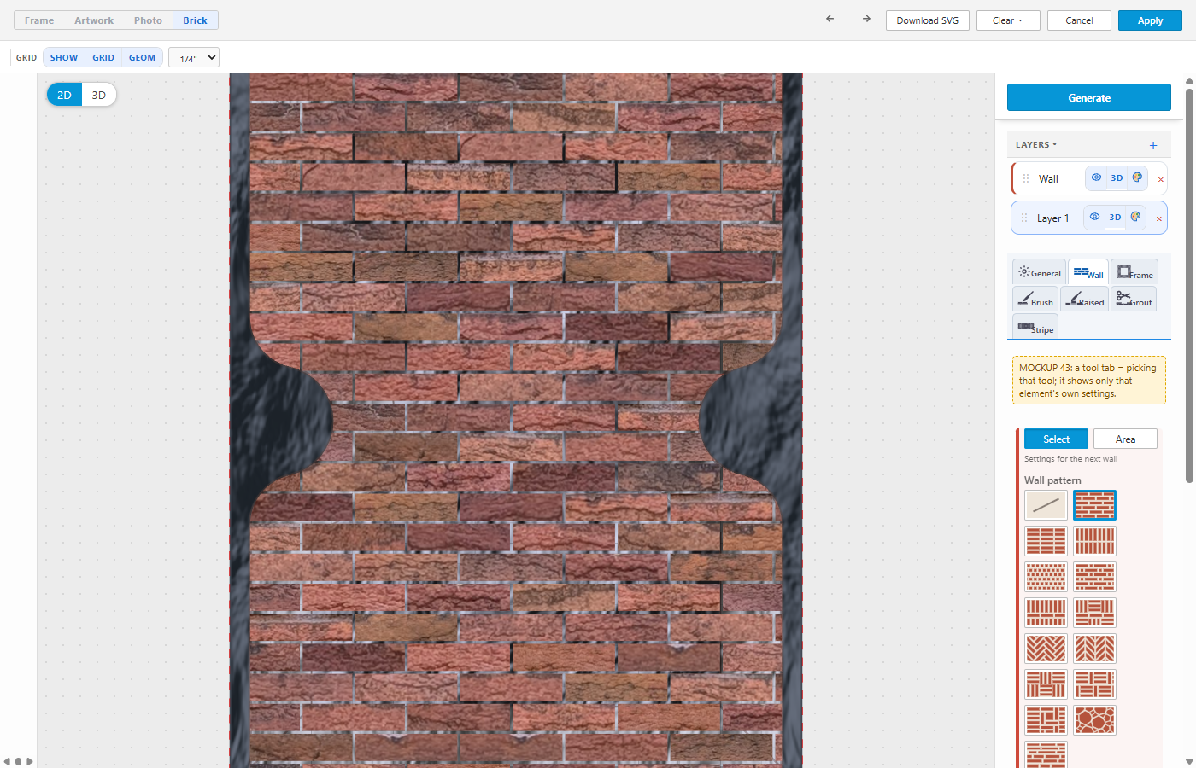
Task: Choose the diagonal herringbone pattern
Action: [x=1046, y=649]
